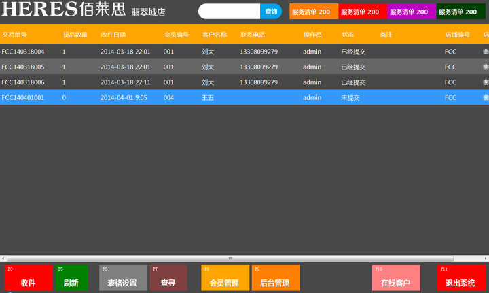Screen dimensions: 489x293
Task: Open 后台管理 backend management
Action: point(275,278)
